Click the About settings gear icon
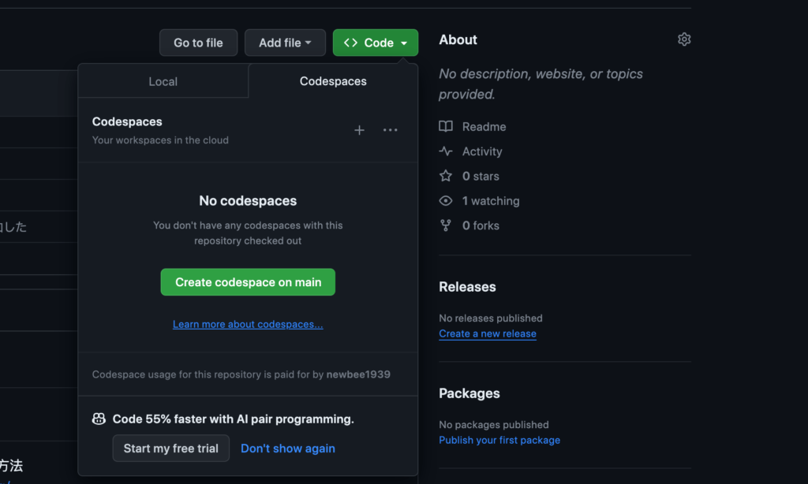Image resolution: width=808 pixels, height=484 pixels. click(x=684, y=39)
